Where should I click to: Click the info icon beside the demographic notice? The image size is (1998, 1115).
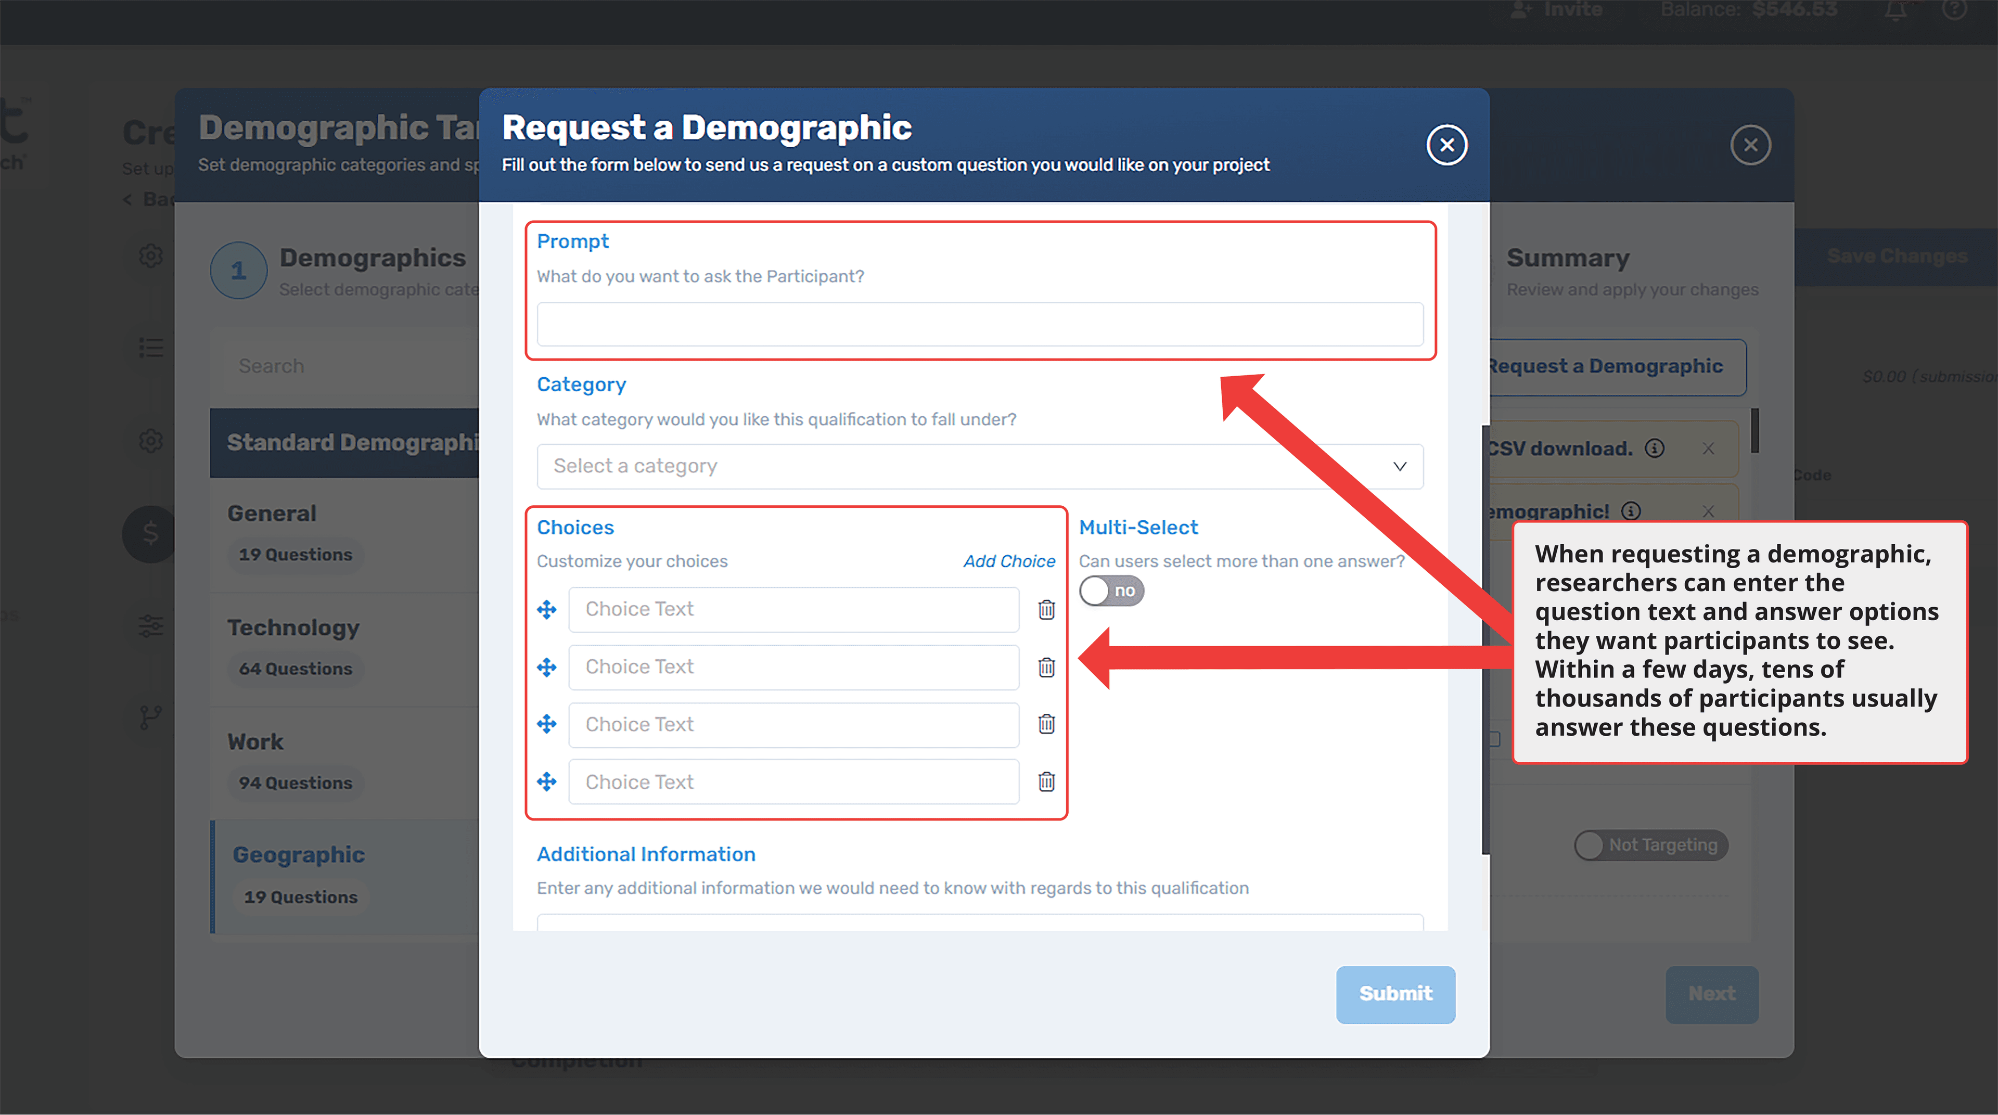[x=1631, y=510]
